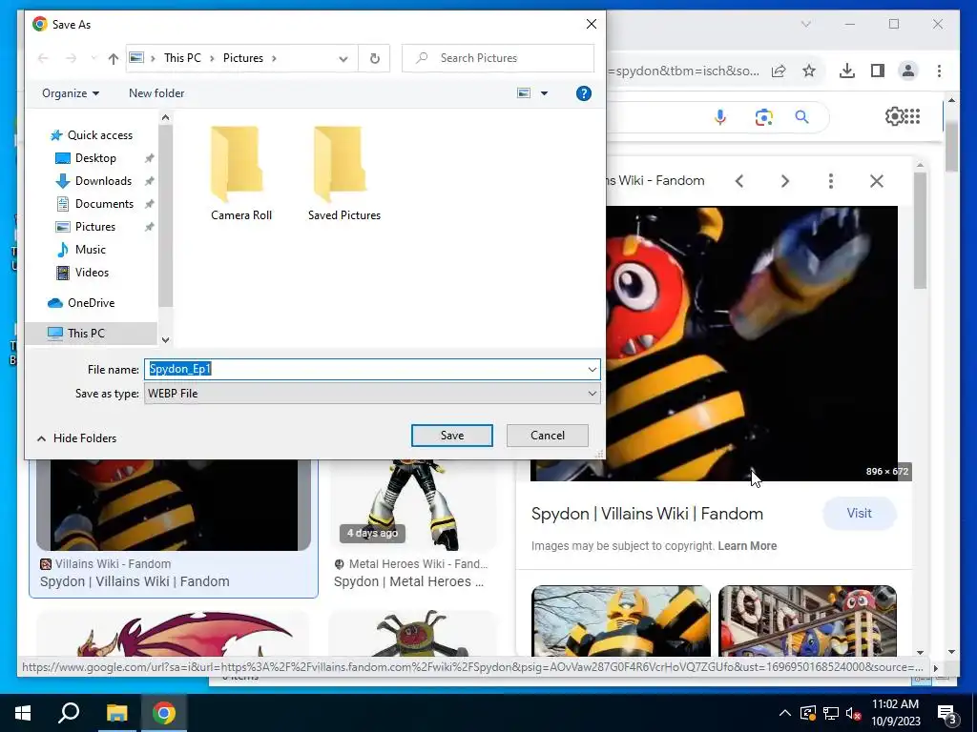Show previous image in preview panel
Image resolution: width=977 pixels, height=732 pixels.
coord(739,181)
